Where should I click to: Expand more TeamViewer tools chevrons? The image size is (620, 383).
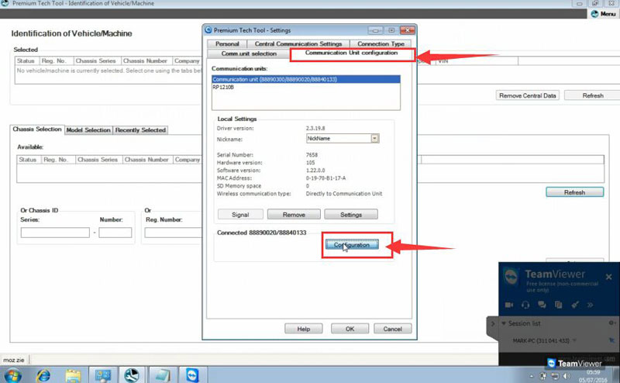590,305
